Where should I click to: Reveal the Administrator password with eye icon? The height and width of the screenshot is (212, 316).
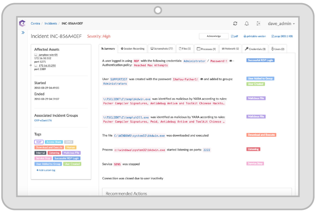[x=231, y=61]
